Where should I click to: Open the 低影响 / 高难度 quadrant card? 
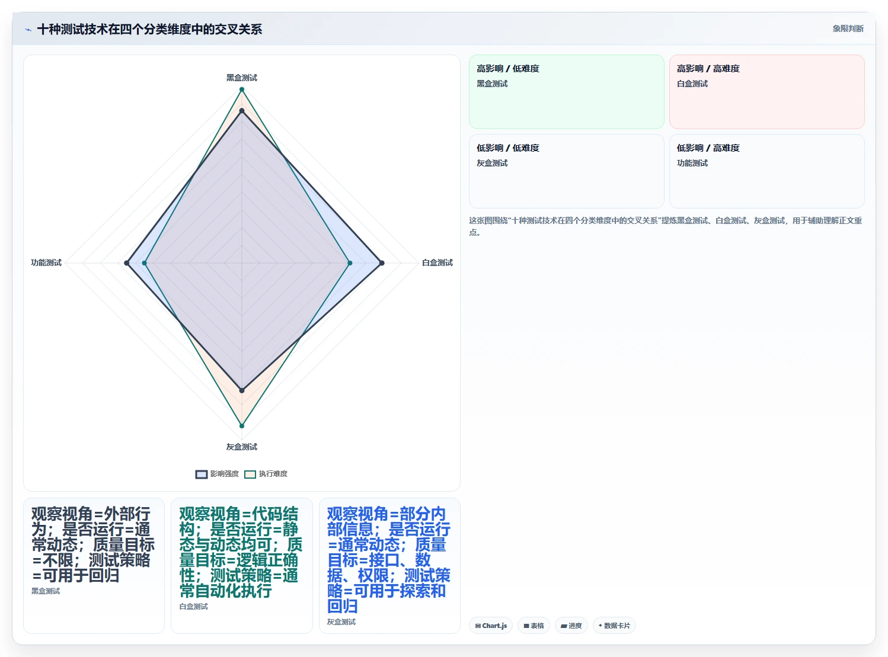(x=766, y=171)
